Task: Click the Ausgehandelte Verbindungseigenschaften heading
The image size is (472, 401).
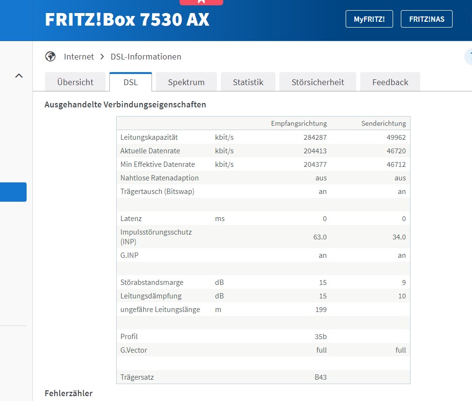Action: [125, 104]
